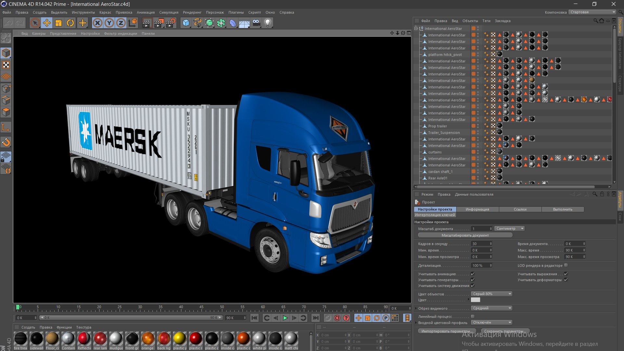The width and height of the screenshot is (624, 351).
Task: Switch to Texture mode checkerboard icon
Action: (6, 65)
